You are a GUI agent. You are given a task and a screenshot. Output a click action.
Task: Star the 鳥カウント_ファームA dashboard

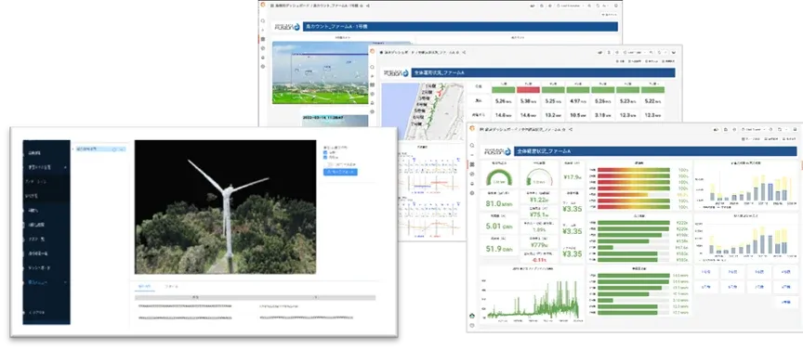tap(362, 6)
